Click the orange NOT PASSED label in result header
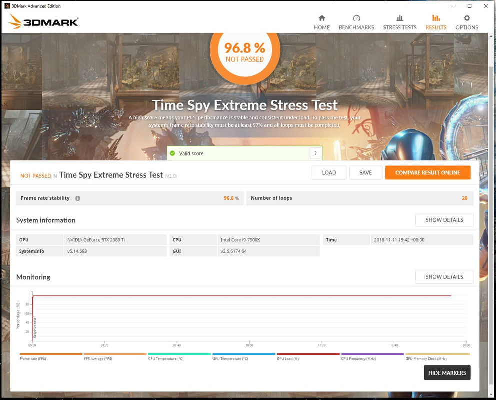 36,176
